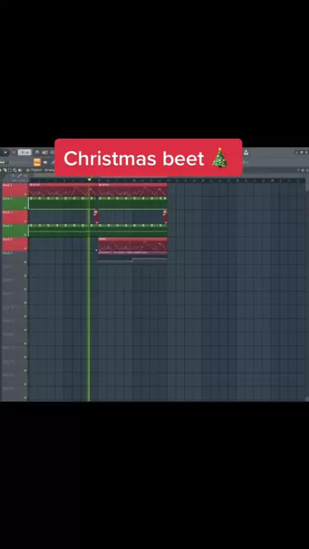Select the green Track 4 header

pos(15,230)
